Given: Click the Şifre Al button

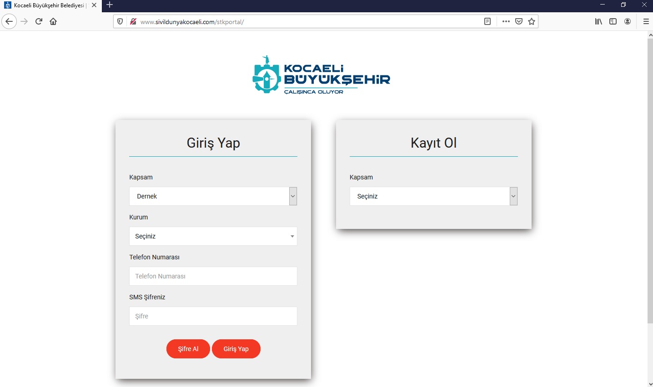Looking at the screenshot, I should [188, 349].
